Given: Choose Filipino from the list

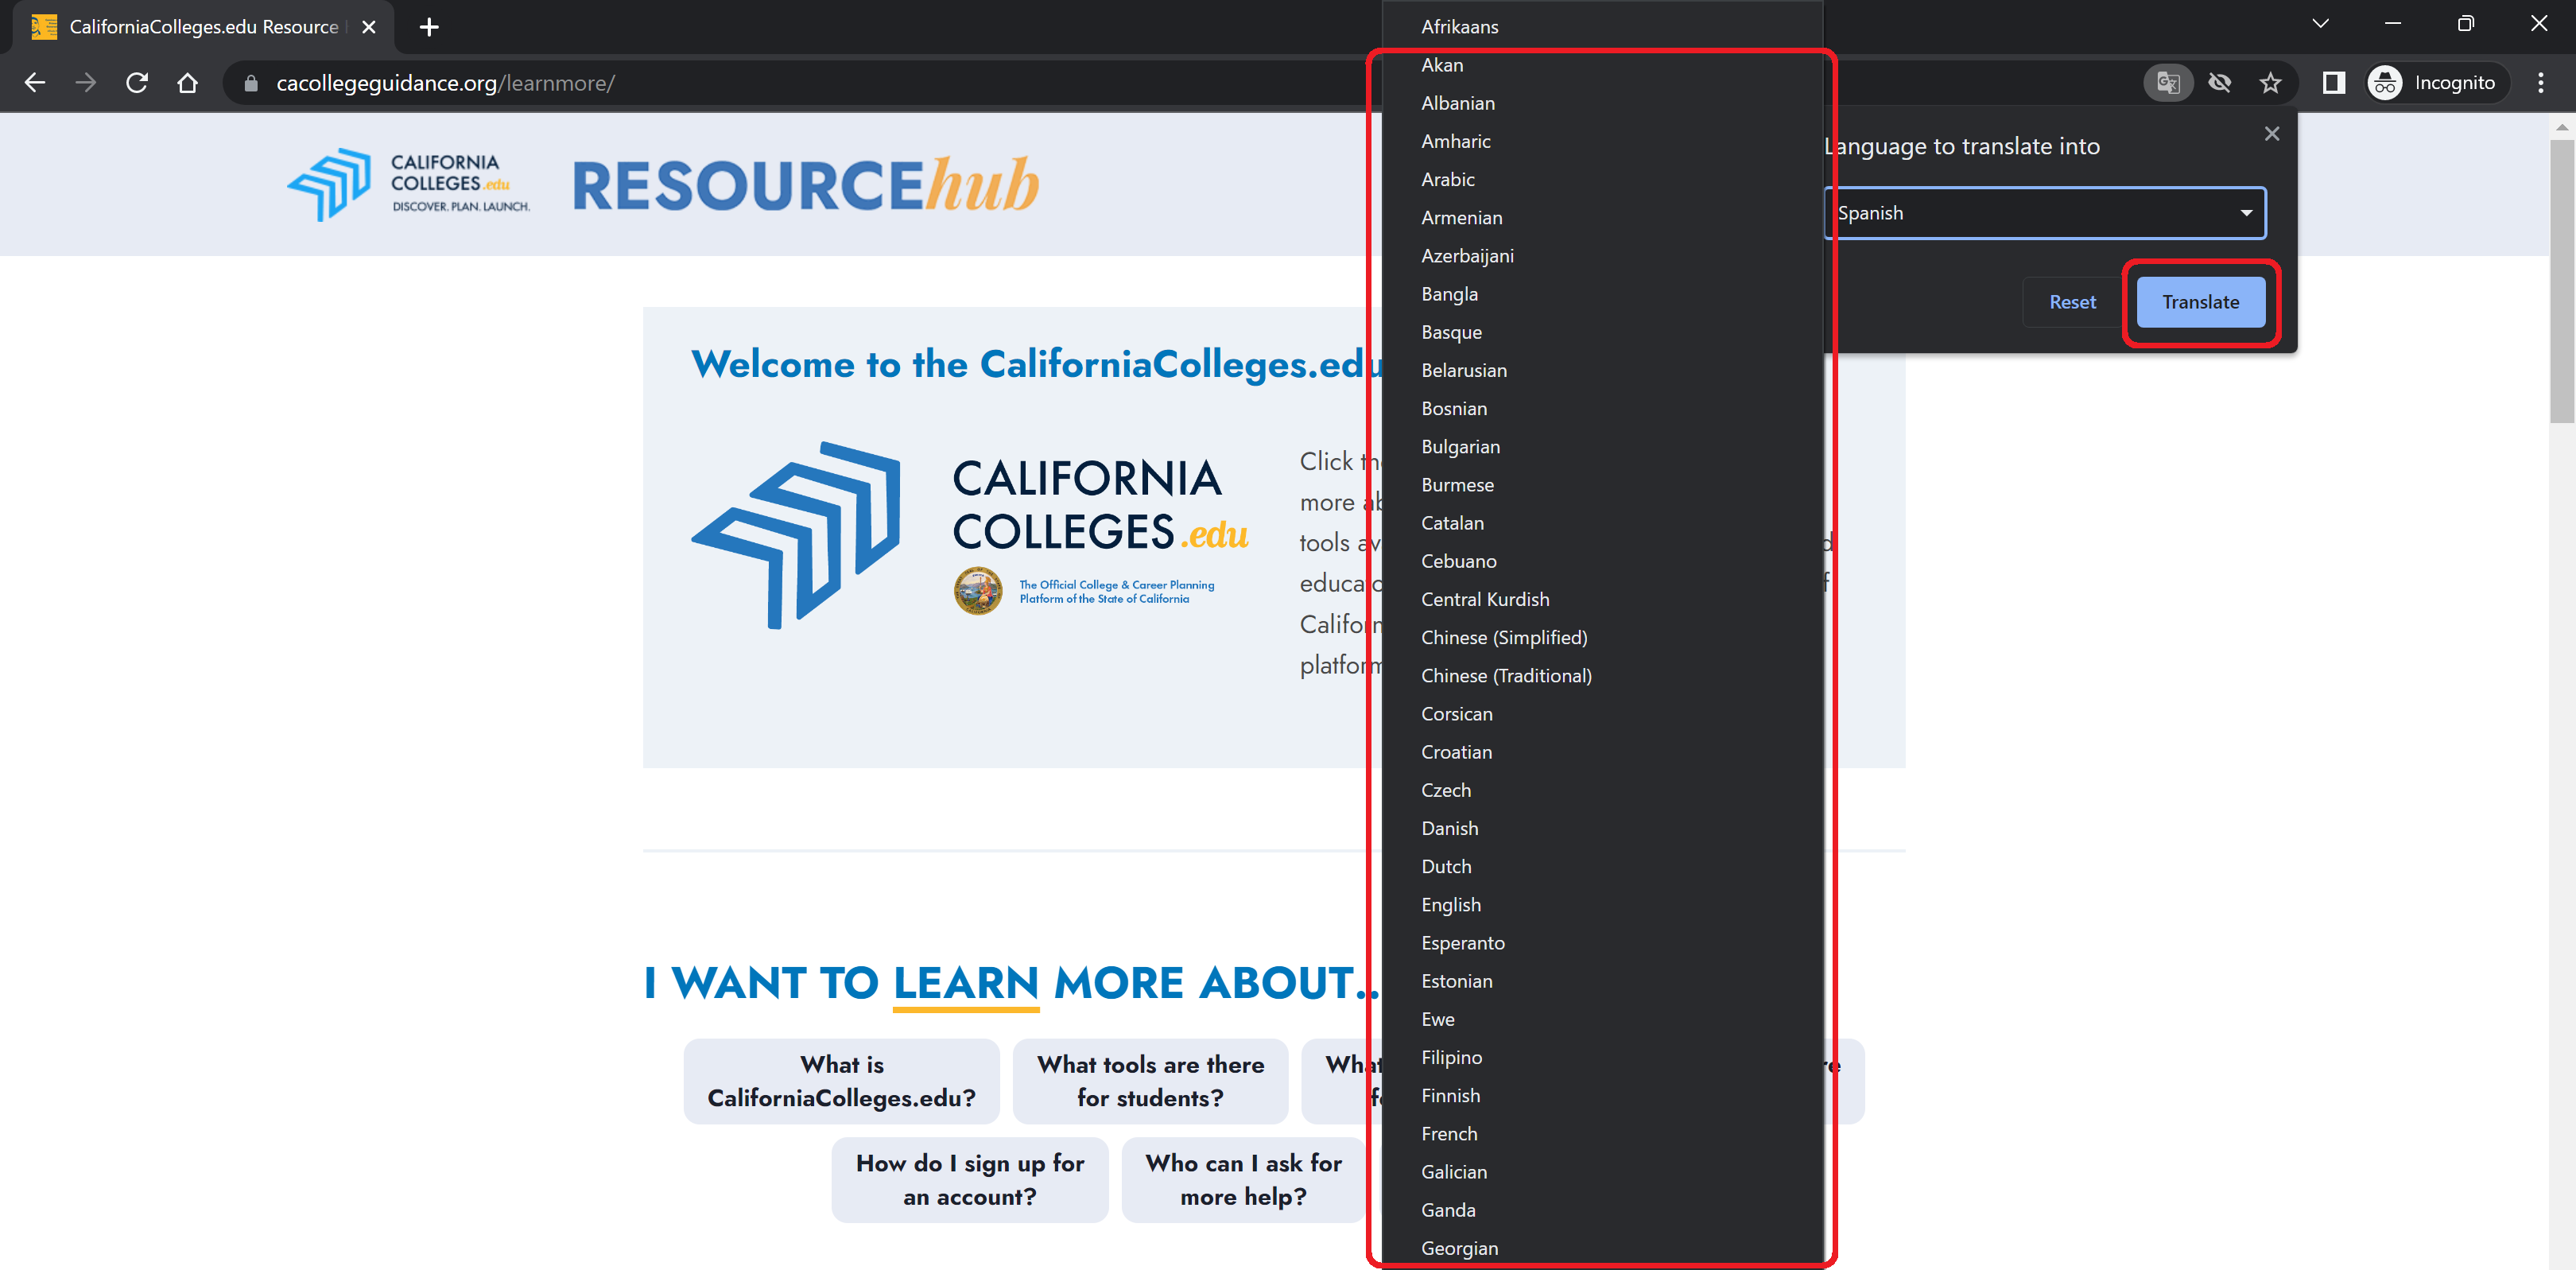Looking at the screenshot, I should coord(1602,1057).
